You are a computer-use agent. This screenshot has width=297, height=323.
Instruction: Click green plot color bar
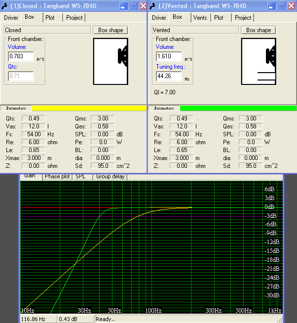click(238, 108)
